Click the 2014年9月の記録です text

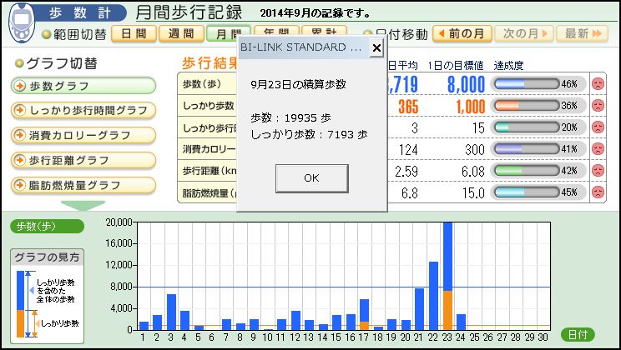click(x=316, y=13)
